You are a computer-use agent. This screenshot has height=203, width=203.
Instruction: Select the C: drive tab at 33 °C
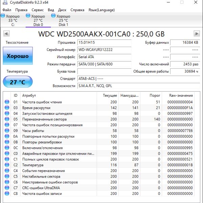(13, 20)
